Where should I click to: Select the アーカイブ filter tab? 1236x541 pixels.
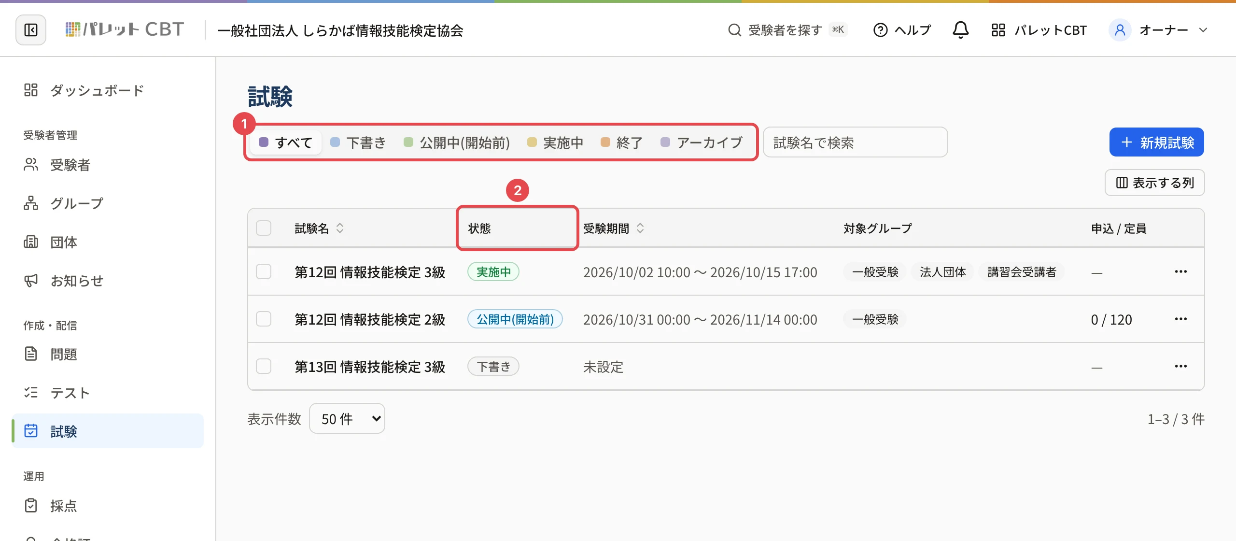pos(702,142)
